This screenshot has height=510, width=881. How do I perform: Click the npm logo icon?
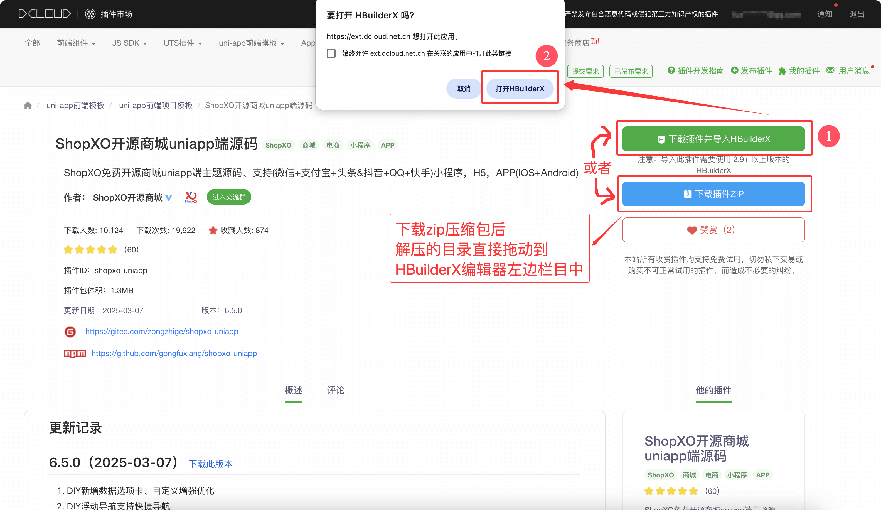tap(75, 354)
